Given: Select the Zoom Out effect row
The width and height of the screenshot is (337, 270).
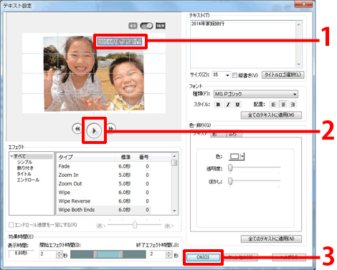Looking at the screenshot, I should (x=103, y=183).
